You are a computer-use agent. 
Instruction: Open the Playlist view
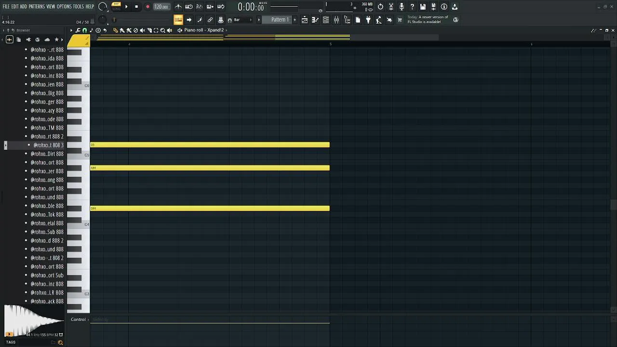(x=305, y=20)
